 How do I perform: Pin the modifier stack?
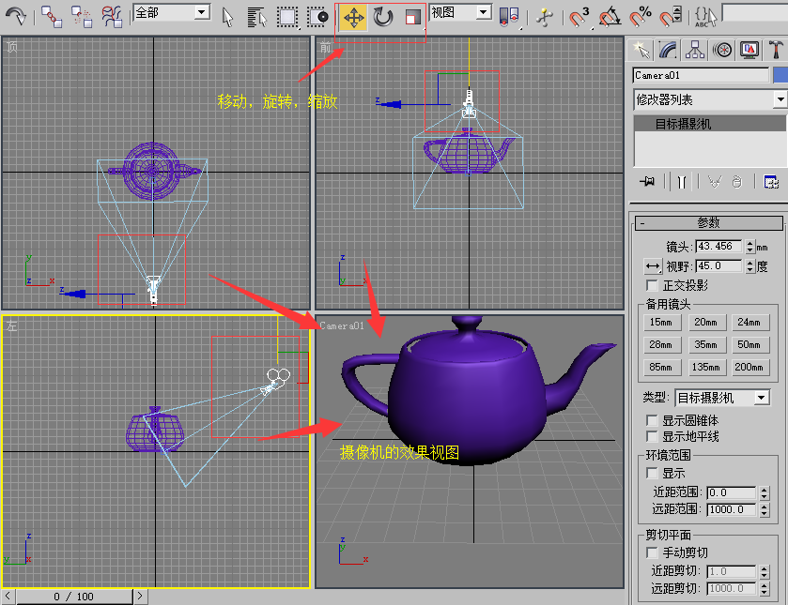coord(648,181)
